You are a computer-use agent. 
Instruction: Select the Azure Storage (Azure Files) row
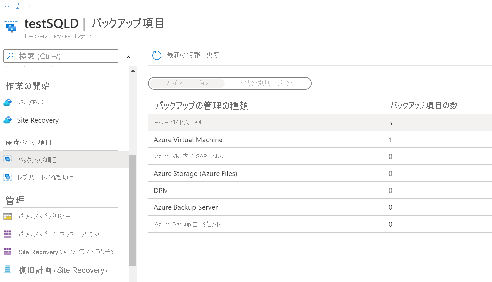320,174
